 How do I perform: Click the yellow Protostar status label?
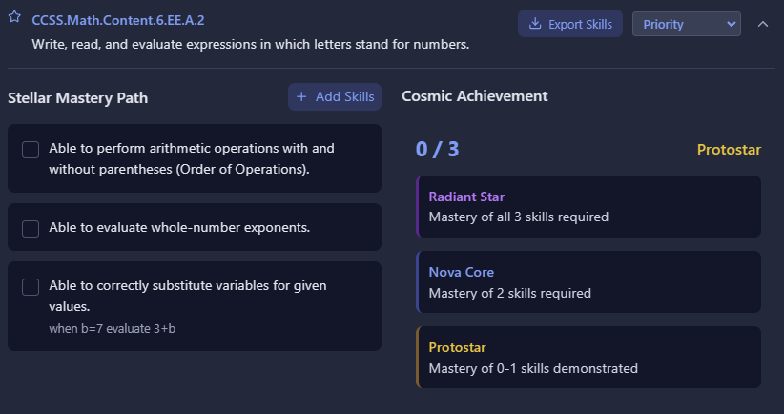[729, 150]
